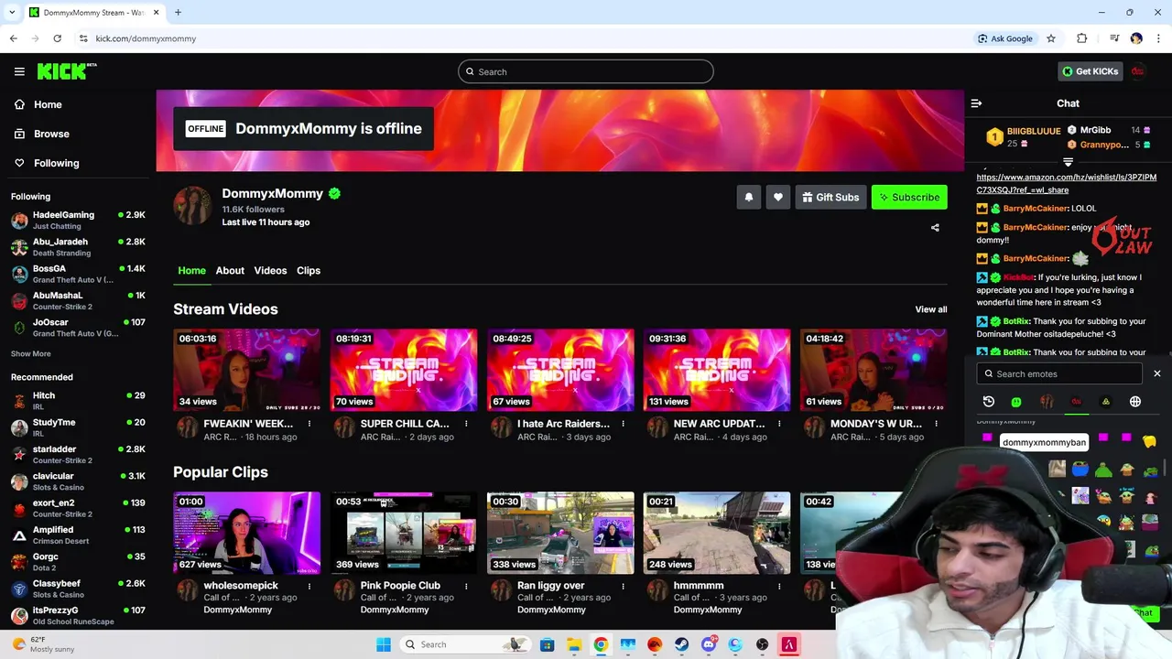This screenshot has width=1172, height=659.
Task: Play the 01:00 wholesomepick clip thumbnail
Action: pyautogui.click(x=247, y=533)
